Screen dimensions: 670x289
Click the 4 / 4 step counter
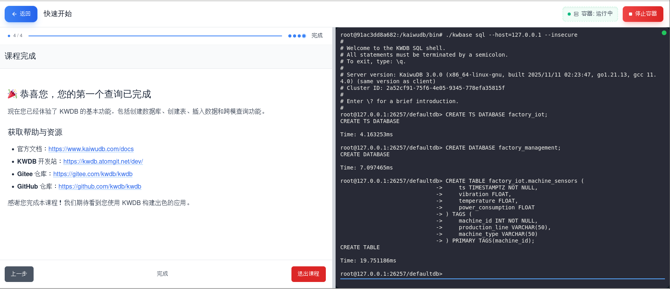[18, 36]
